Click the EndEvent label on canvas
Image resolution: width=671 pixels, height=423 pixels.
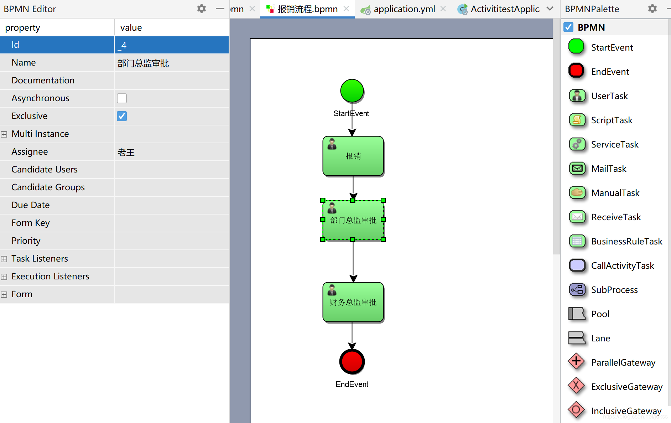point(352,384)
